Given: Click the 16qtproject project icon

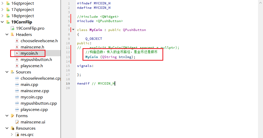Looking at the screenshot, I should (x=8, y=3).
